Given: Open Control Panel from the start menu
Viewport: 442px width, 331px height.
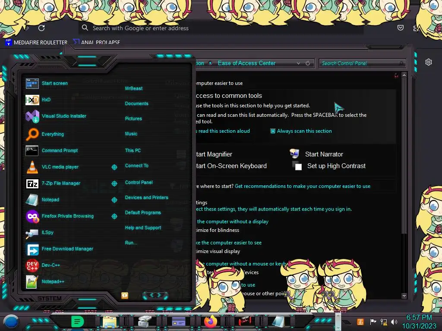Looking at the screenshot, I should (139, 182).
